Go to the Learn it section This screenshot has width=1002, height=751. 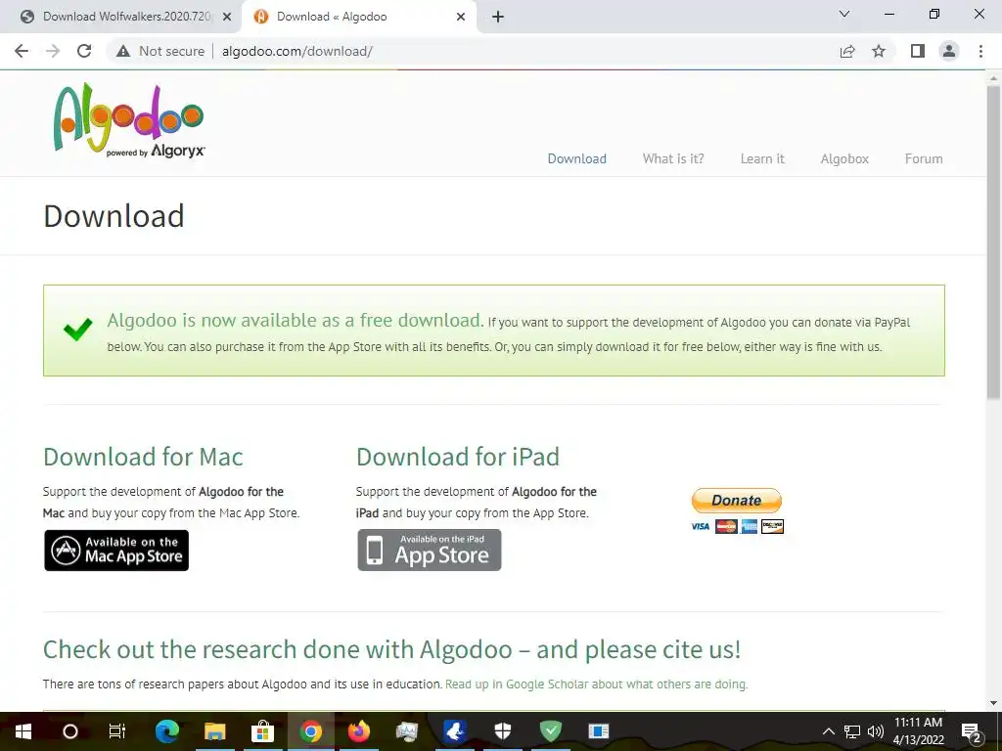pos(761,158)
